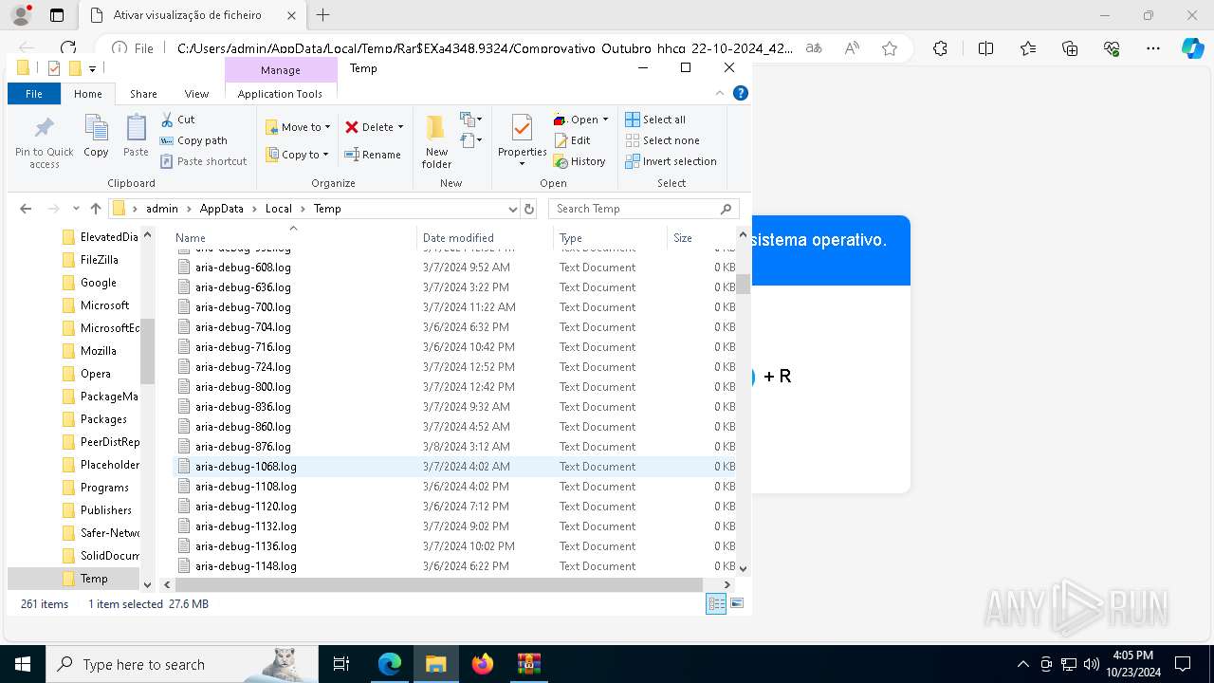
Task: Open quick access toolbar customize dropdown
Action: tap(92, 68)
